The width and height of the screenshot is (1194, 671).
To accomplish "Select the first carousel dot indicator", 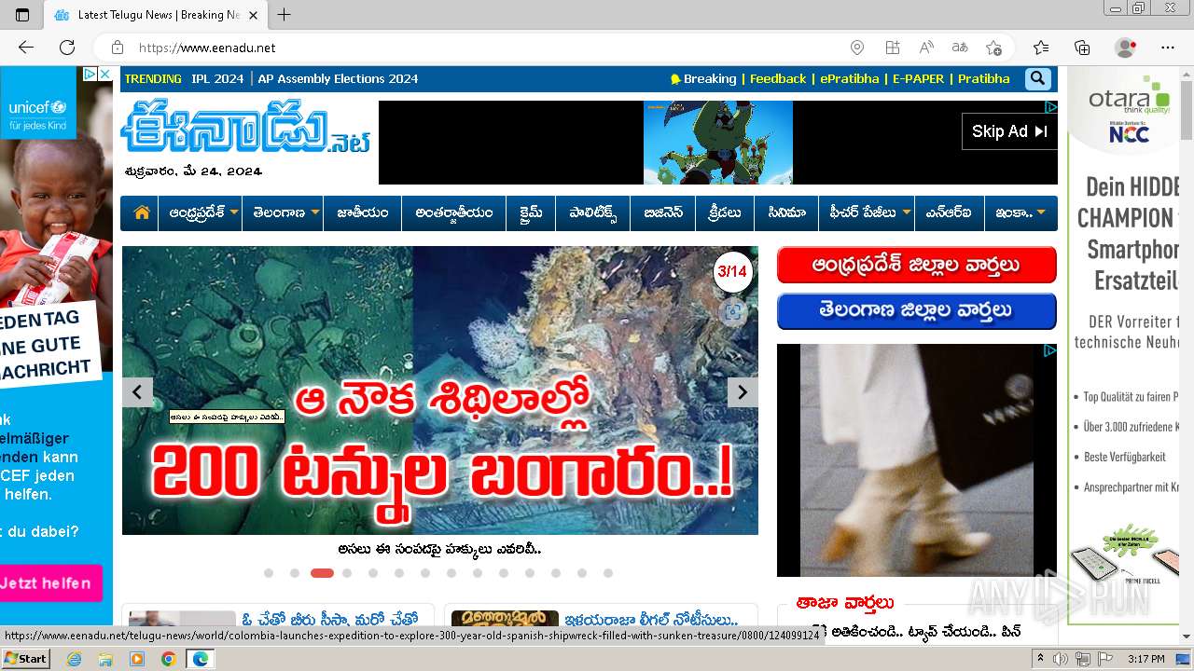I will (x=269, y=573).
